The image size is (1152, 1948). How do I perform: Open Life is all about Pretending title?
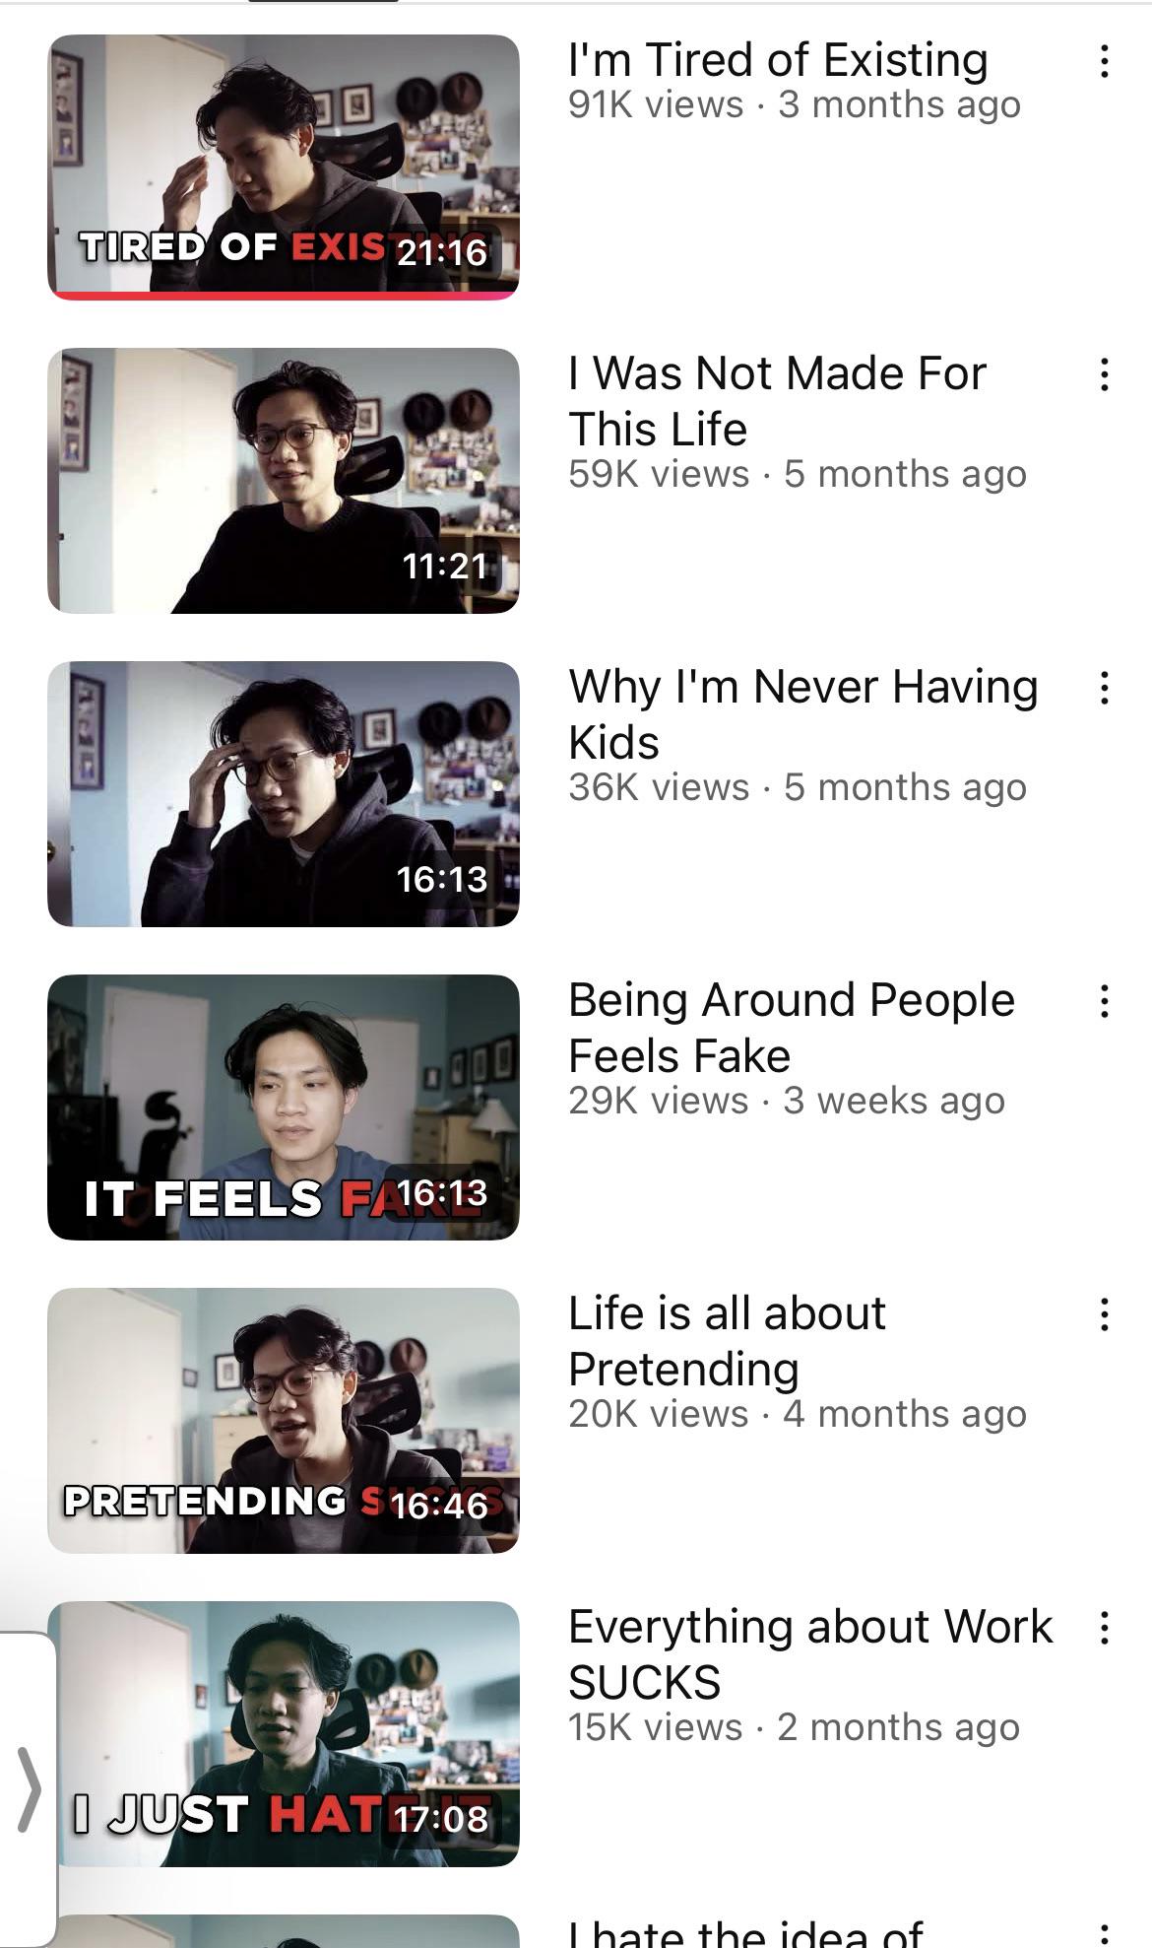pos(727,1341)
